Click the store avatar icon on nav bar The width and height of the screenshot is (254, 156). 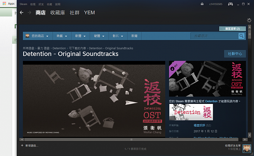(28, 36)
